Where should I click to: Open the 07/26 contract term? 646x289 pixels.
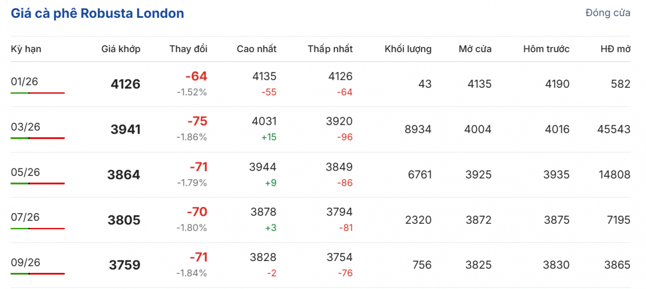25,217
